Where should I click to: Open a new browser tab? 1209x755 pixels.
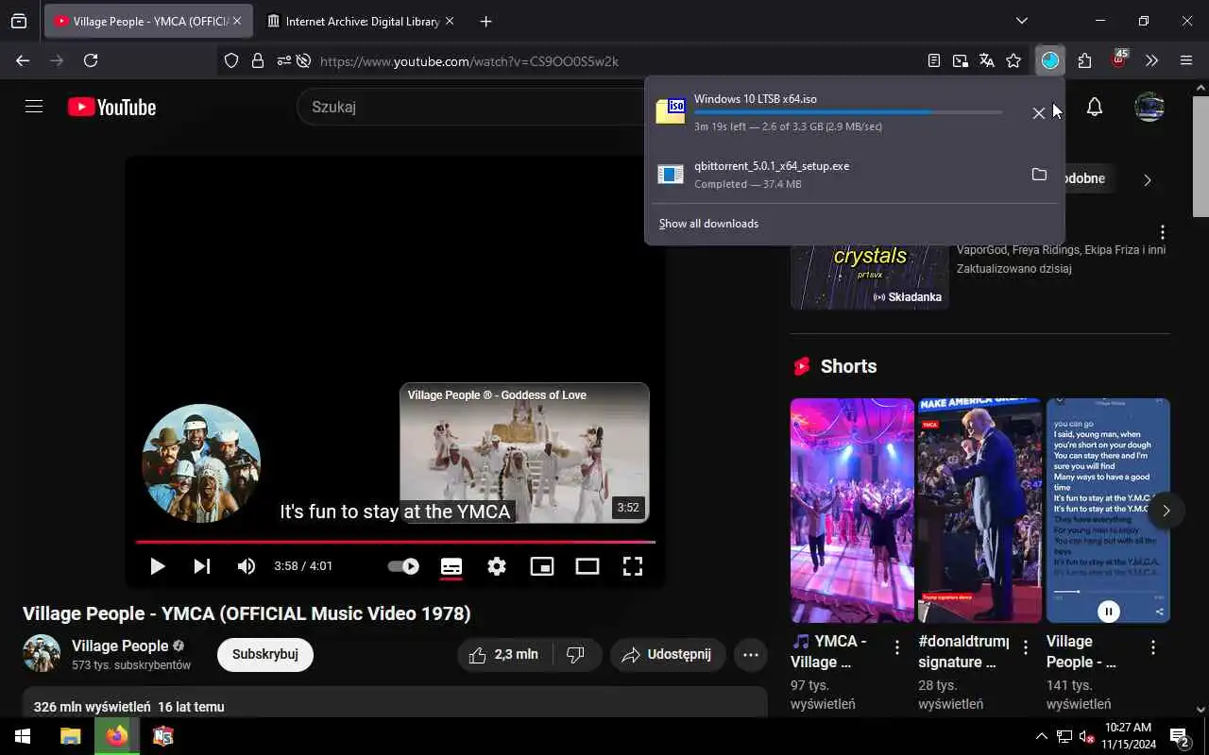coord(485,21)
